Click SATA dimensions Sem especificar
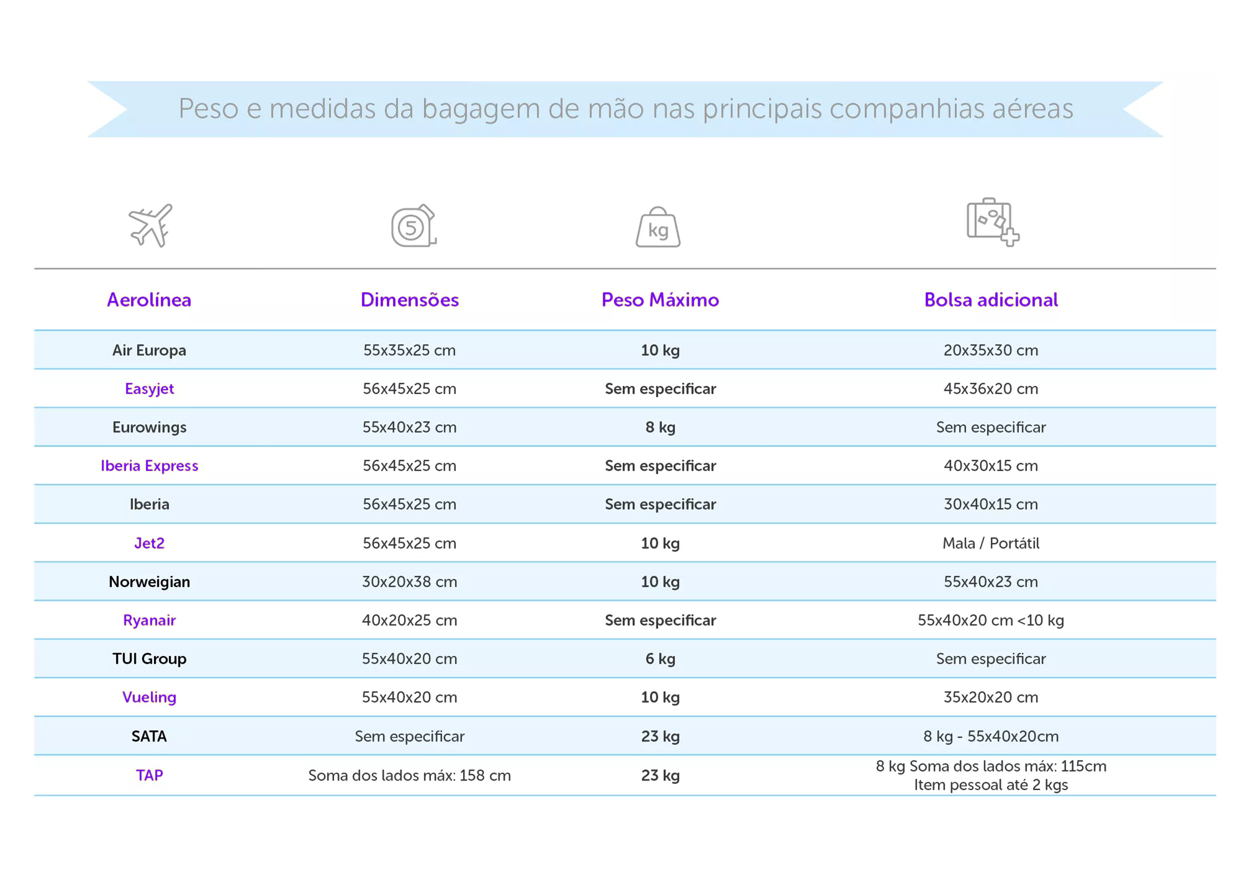This screenshot has width=1251, height=870. pyautogui.click(x=410, y=737)
